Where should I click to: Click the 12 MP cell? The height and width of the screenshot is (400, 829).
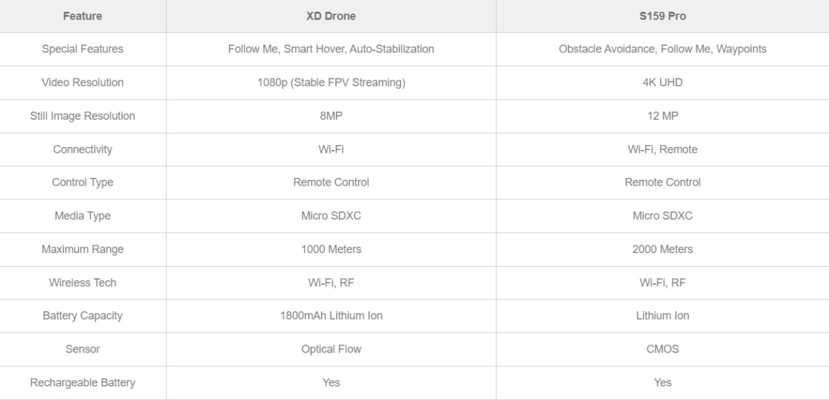[x=663, y=117]
